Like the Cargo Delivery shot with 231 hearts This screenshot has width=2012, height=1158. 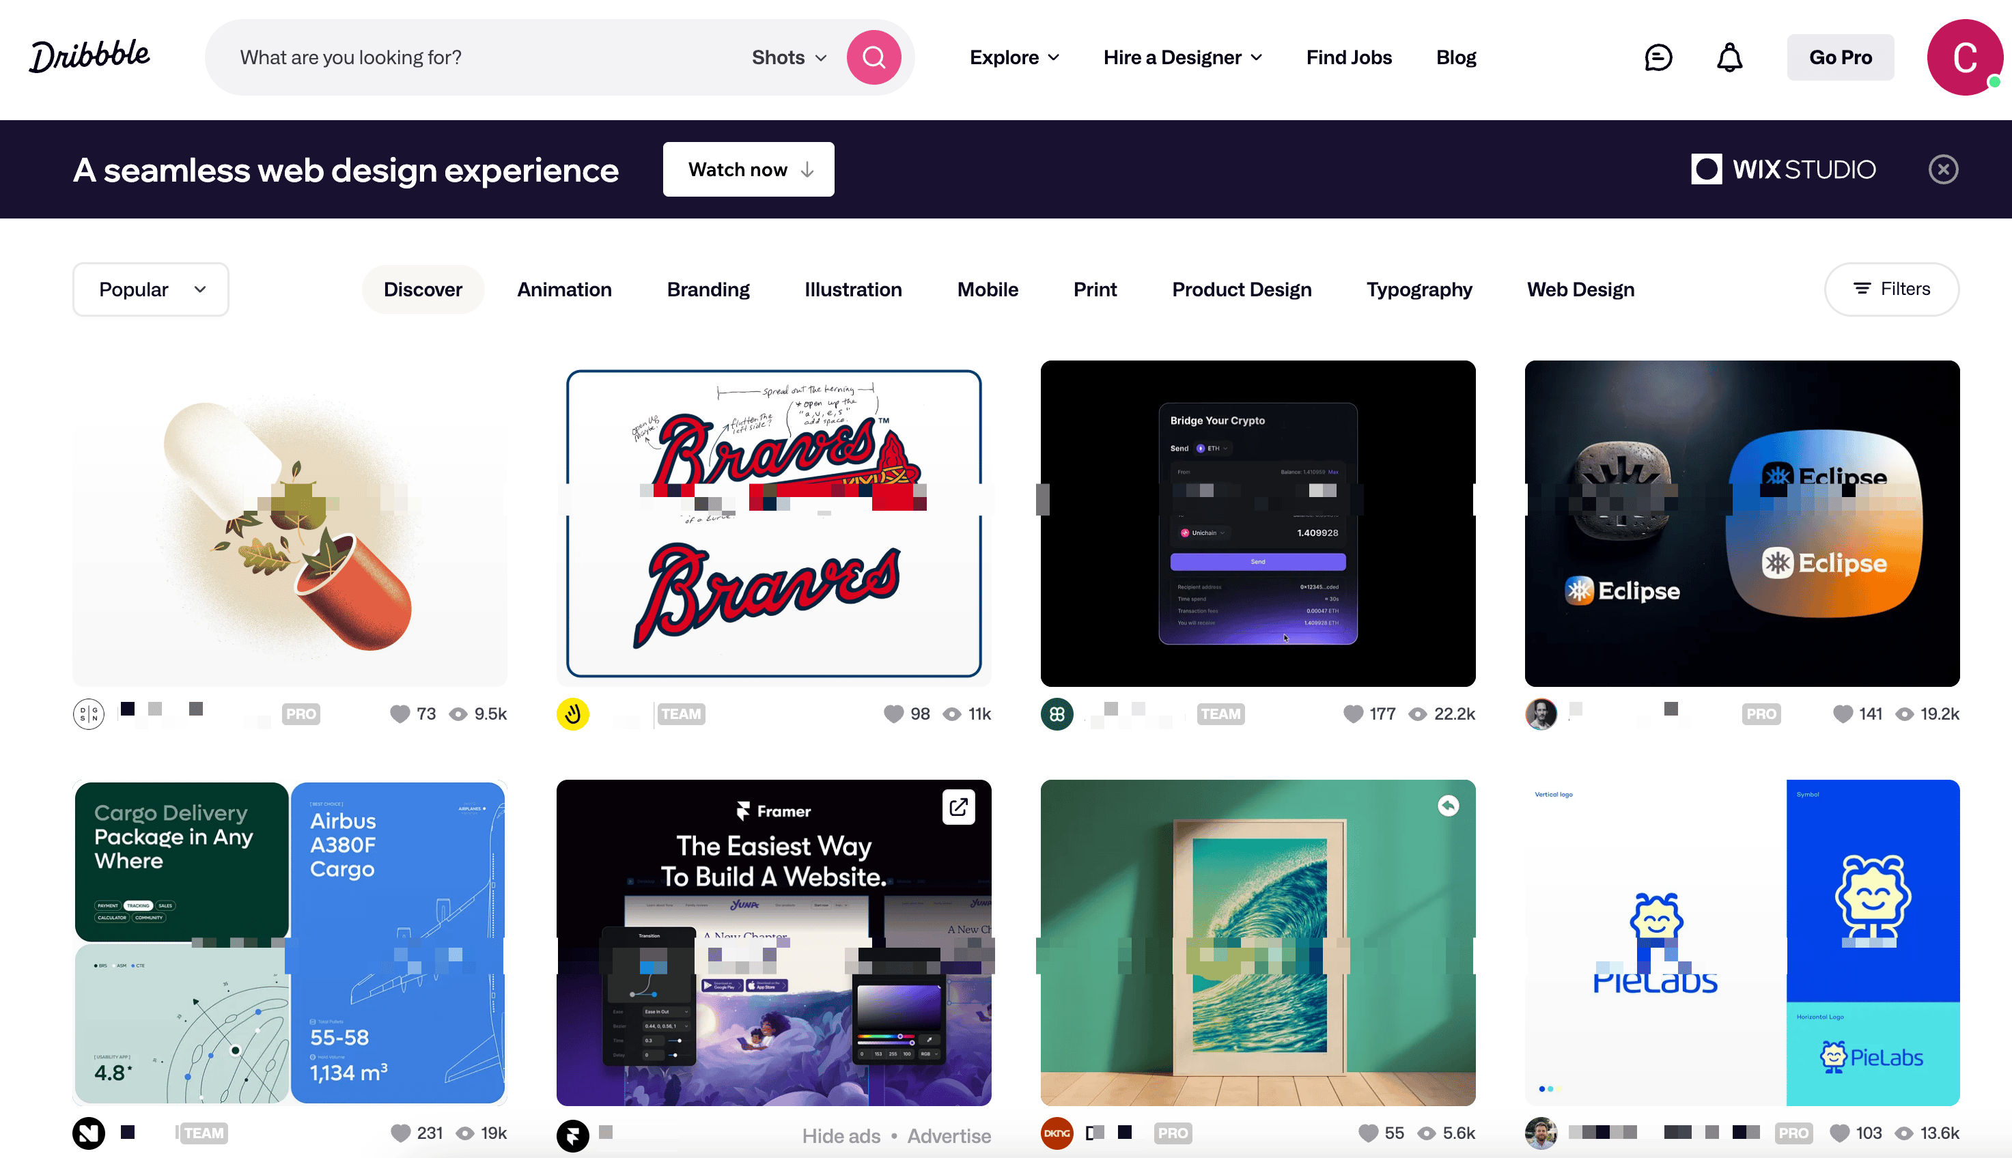click(x=401, y=1133)
